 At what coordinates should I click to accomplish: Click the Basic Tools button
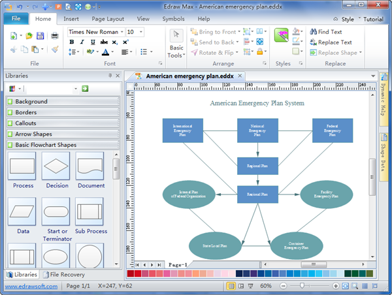coord(176,44)
